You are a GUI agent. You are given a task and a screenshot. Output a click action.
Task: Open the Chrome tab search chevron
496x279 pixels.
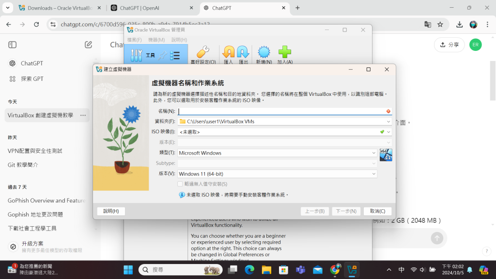pos(8,8)
